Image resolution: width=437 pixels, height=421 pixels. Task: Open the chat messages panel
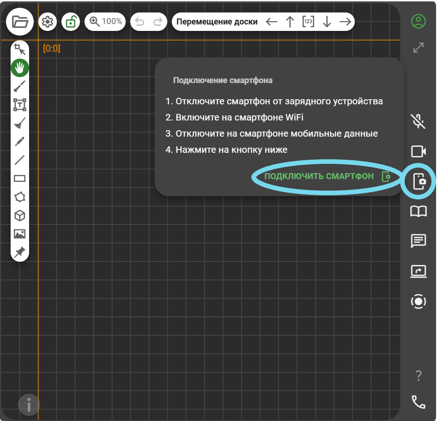[x=418, y=241]
